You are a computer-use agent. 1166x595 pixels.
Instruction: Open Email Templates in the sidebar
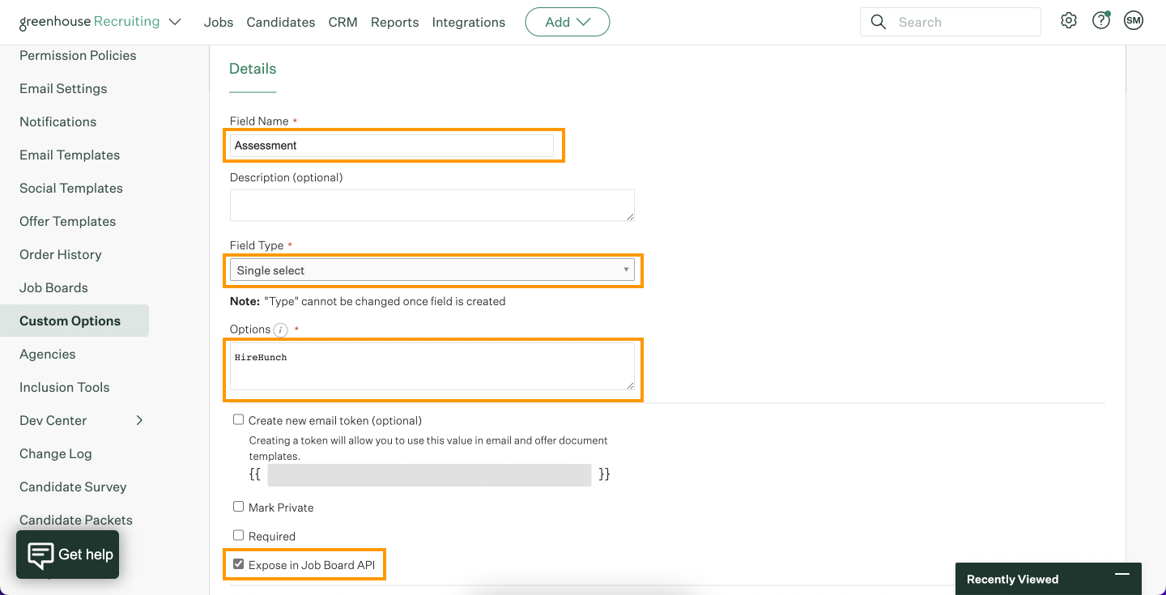(x=70, y=155)
